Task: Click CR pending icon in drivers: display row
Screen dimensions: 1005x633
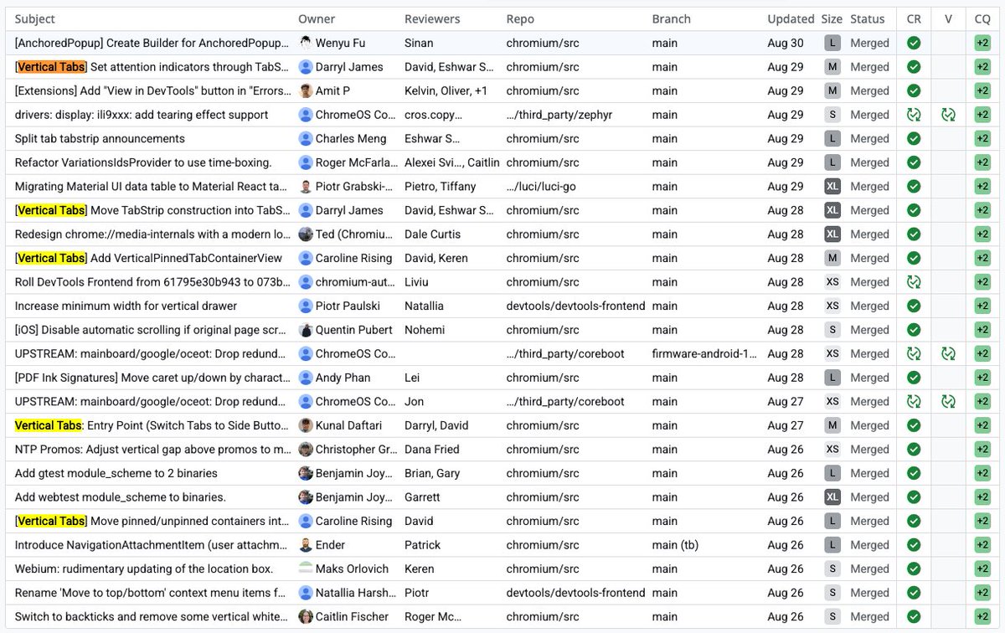Action: (914, 115)
